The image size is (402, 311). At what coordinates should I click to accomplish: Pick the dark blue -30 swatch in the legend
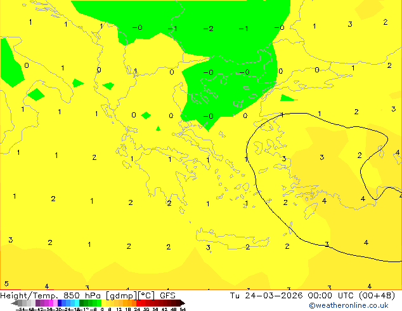coord(60,303)
